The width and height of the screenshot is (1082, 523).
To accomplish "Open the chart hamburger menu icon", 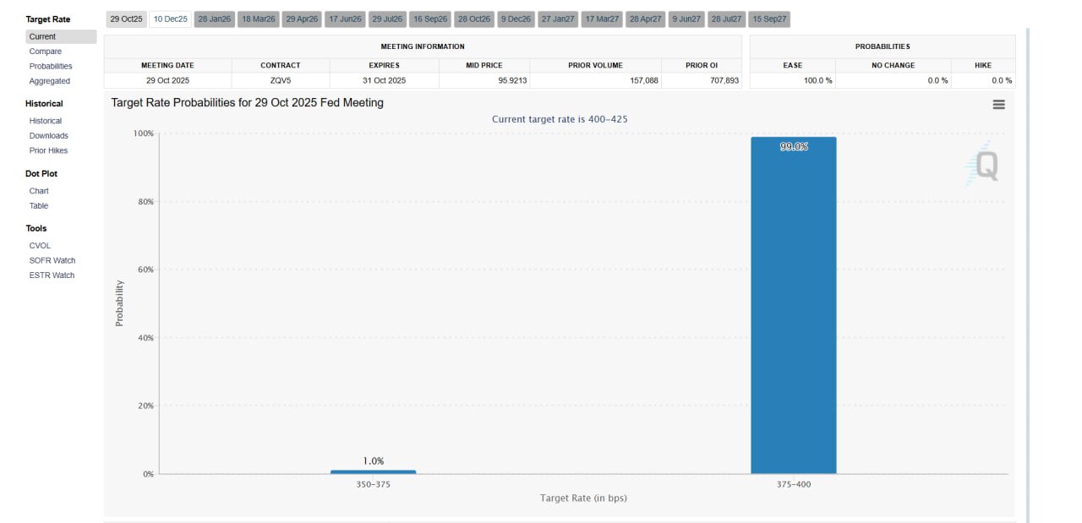I will [998, 105].
